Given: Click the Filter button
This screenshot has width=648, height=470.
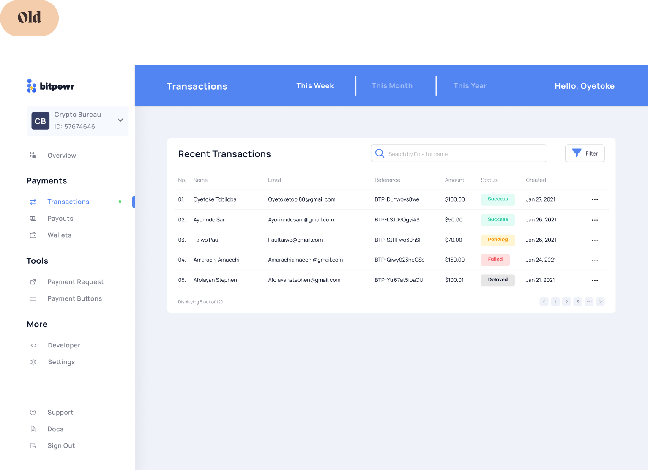Looking at the screenshot, I should pyautogui.click(x=585, y=153).
